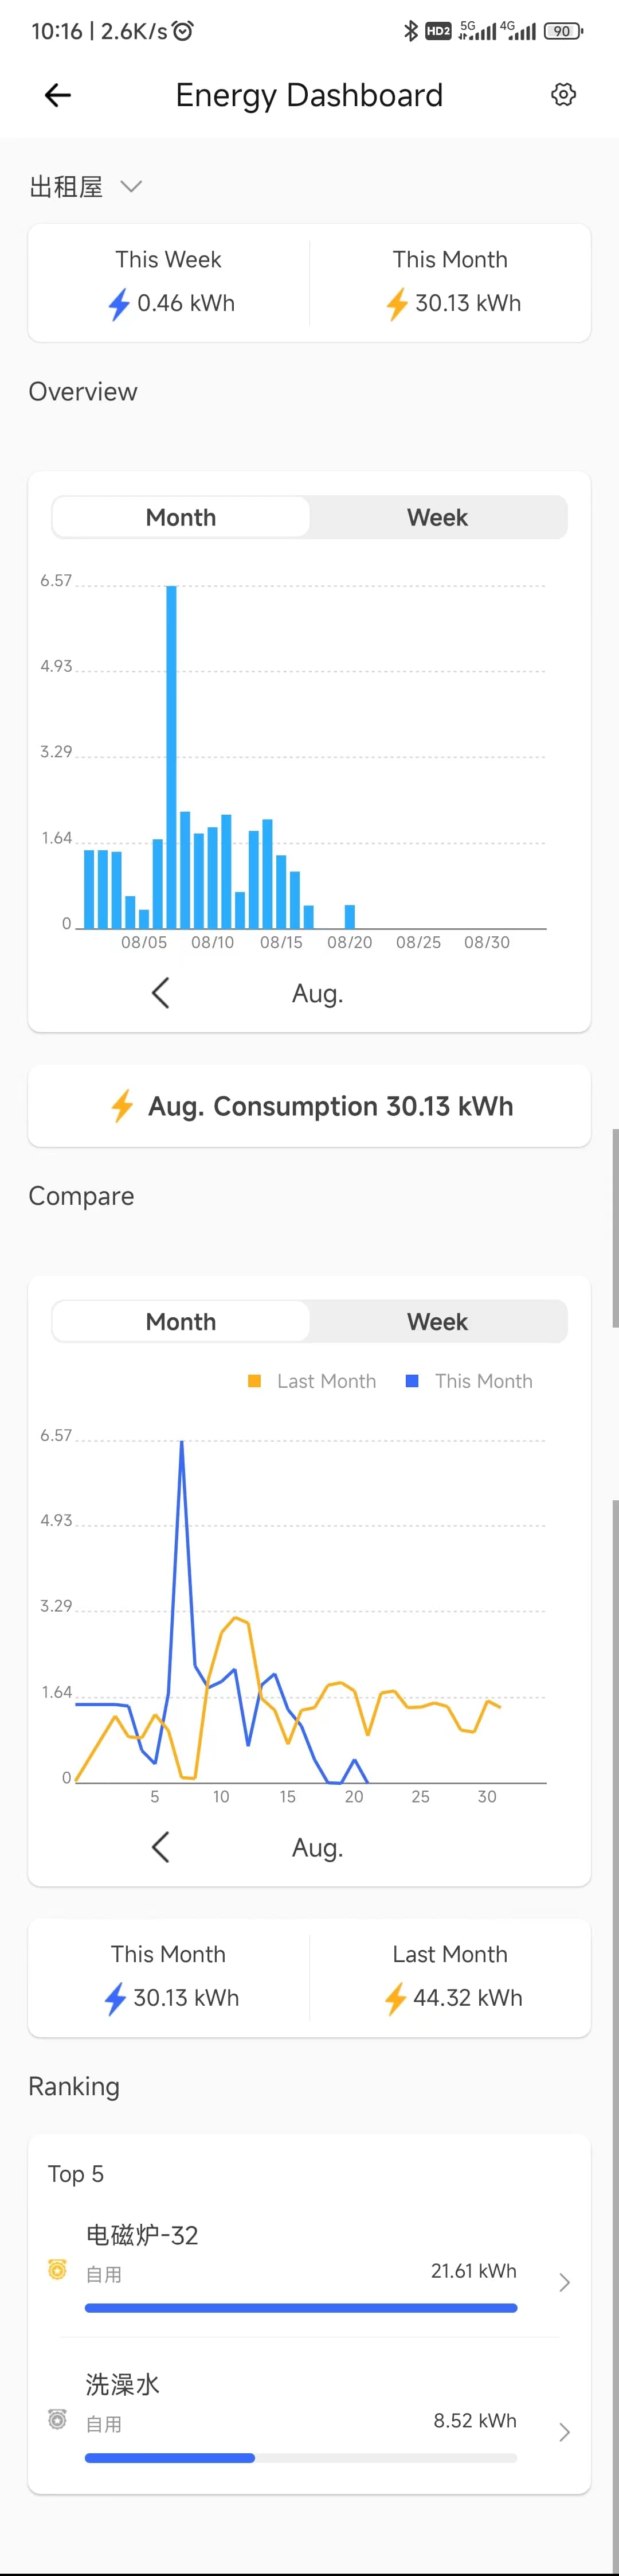Switch Compare chart to Week view
This screenshot has height=2576, width=619.
coord(437,1321)
